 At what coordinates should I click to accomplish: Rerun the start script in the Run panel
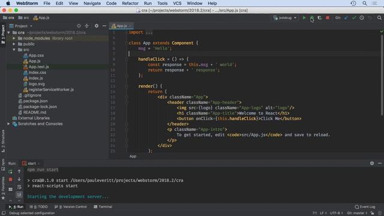[x=10, y=172]
